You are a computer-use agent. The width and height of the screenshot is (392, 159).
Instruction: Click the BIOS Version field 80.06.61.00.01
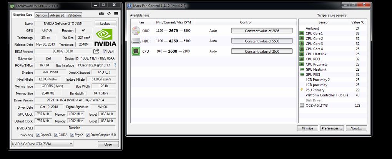[63, 51]
